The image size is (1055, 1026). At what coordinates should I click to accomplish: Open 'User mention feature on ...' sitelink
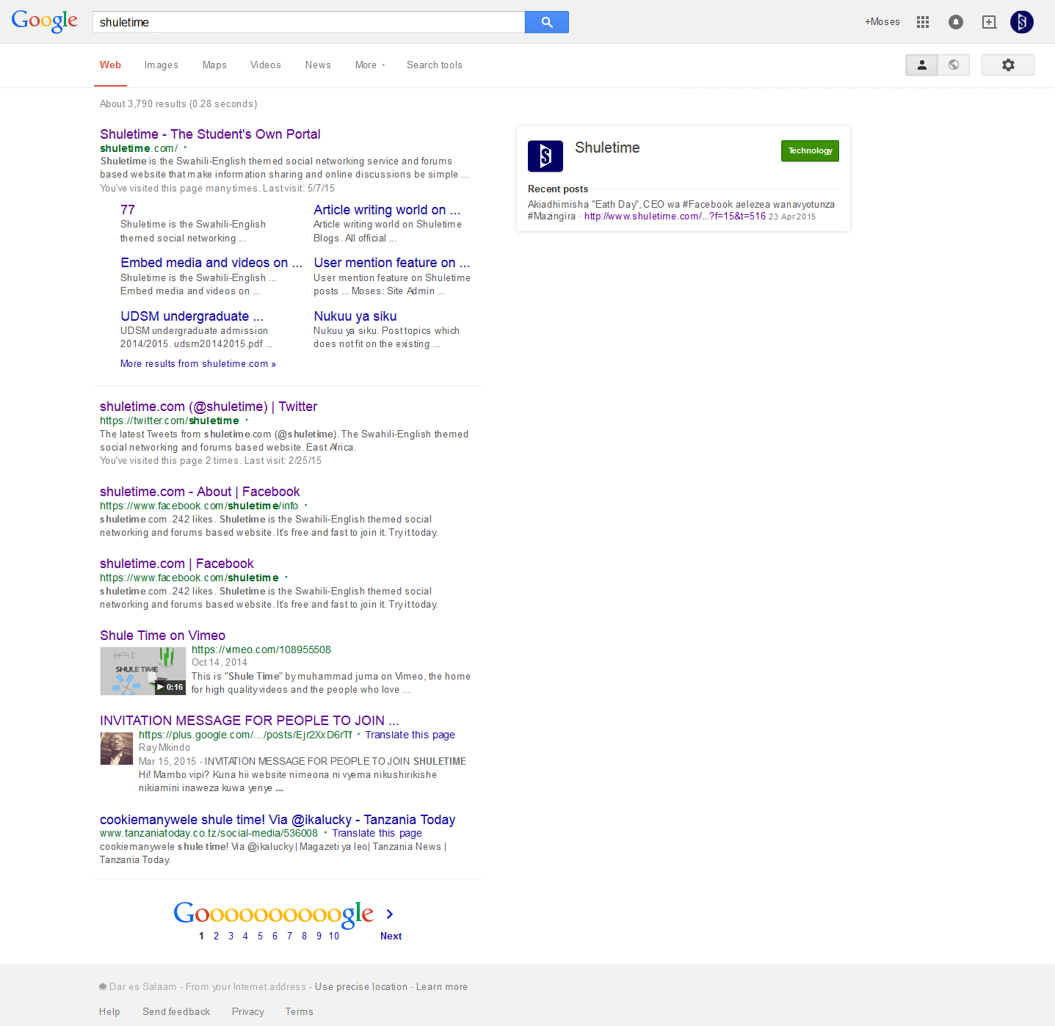pyautogui.click(x=391, y=263)
